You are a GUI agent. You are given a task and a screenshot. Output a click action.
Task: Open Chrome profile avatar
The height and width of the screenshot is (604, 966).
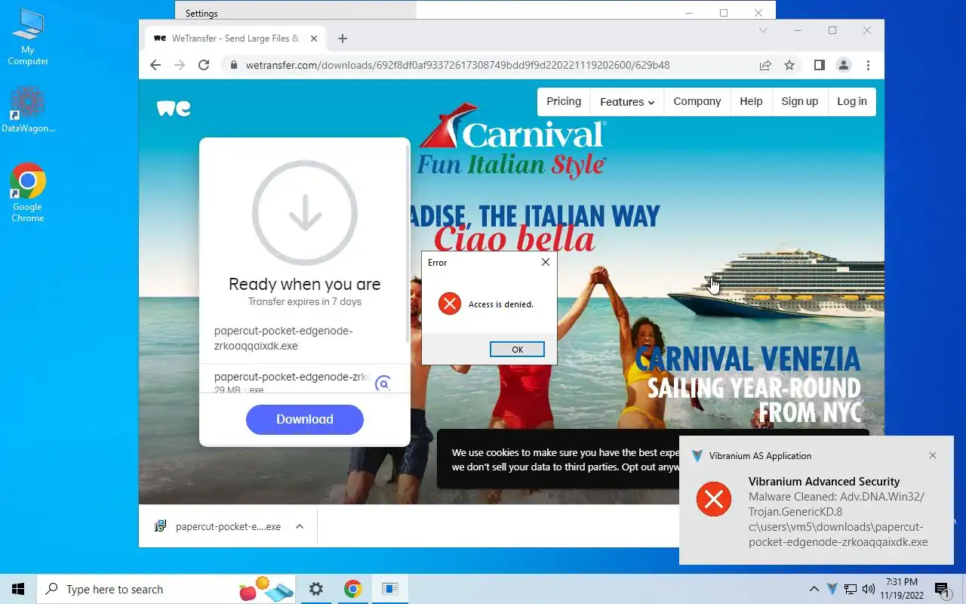point(844,65)
